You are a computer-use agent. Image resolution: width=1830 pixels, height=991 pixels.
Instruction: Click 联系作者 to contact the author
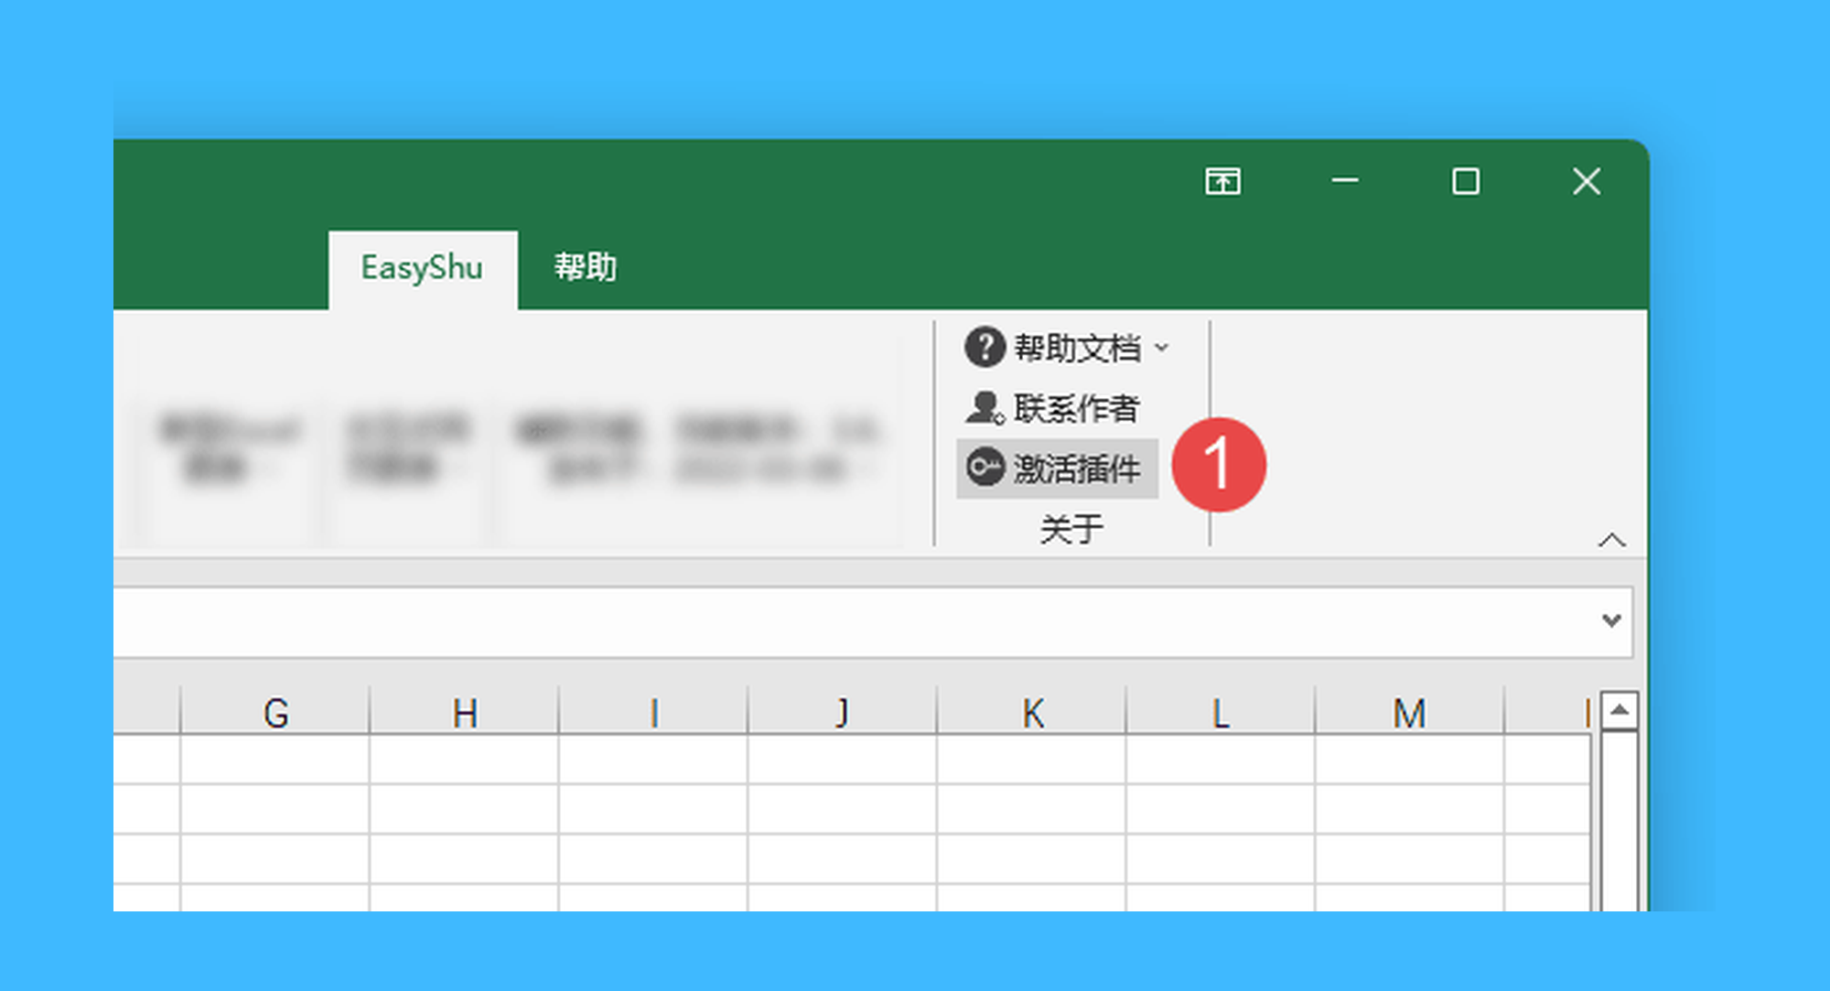click(x=1052, y=408)
